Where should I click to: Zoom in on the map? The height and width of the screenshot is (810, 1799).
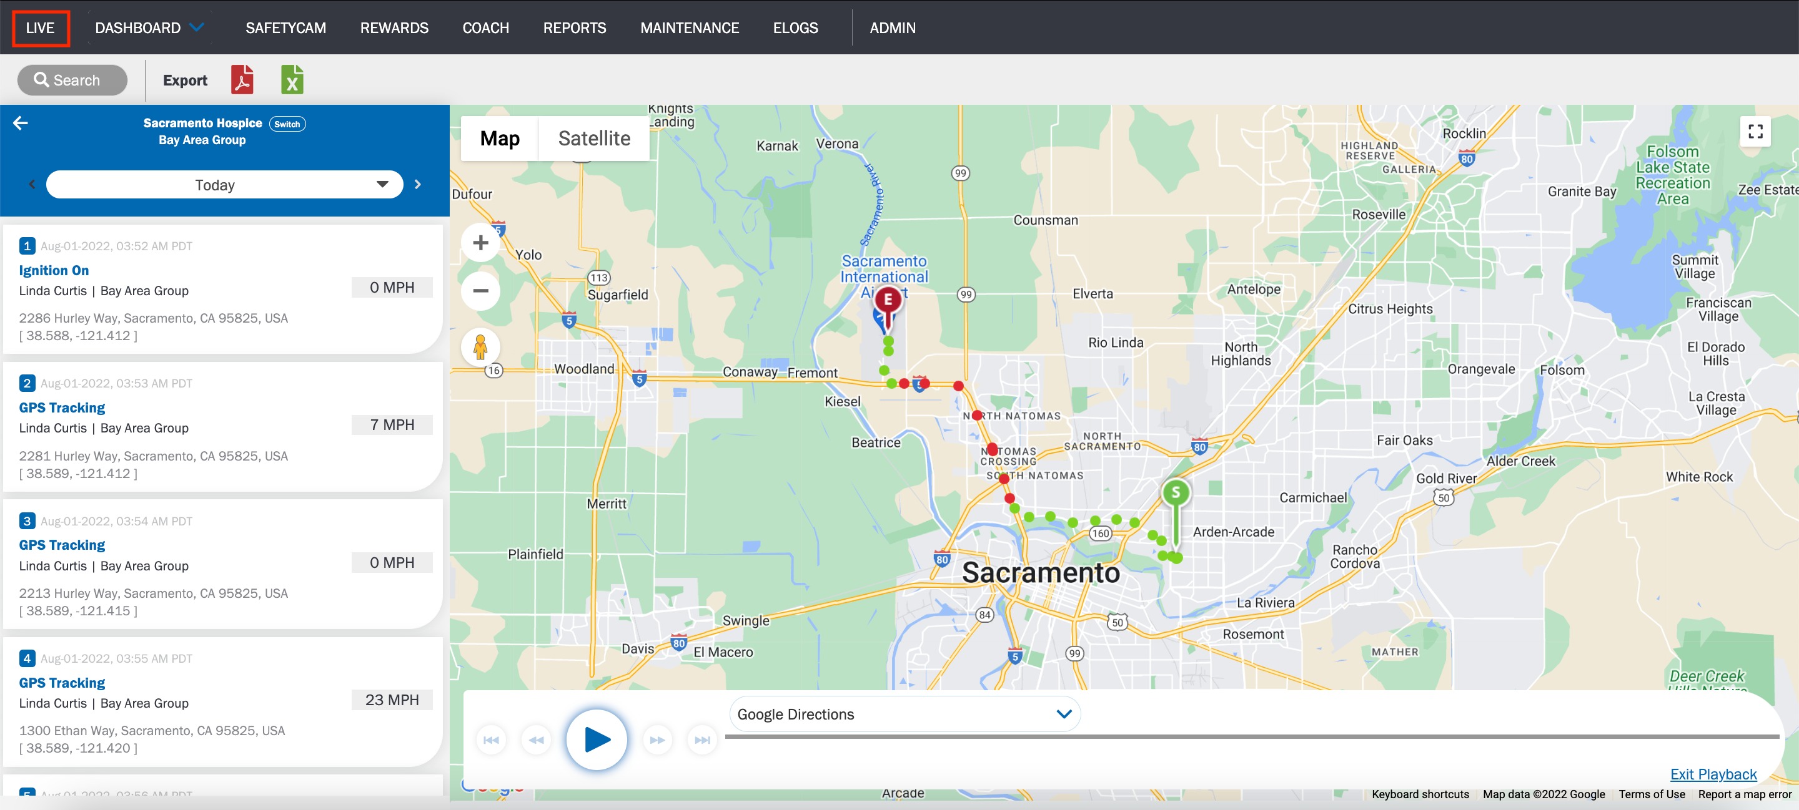pos(480,243)
